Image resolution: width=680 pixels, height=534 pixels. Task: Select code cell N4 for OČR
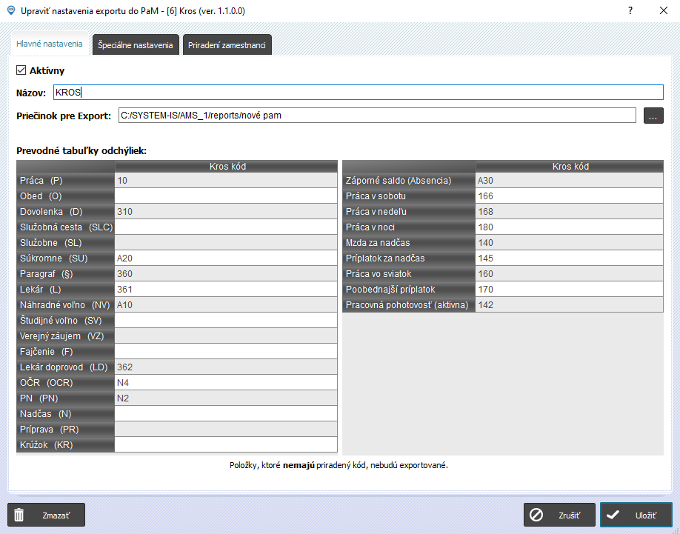pos(226,383)
